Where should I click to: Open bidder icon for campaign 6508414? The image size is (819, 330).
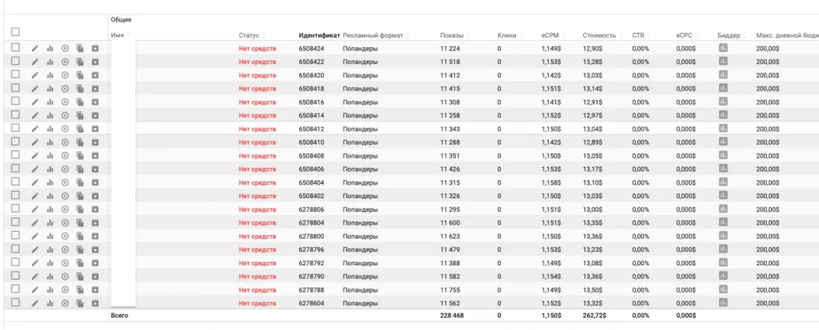click(x=723, y=115)
